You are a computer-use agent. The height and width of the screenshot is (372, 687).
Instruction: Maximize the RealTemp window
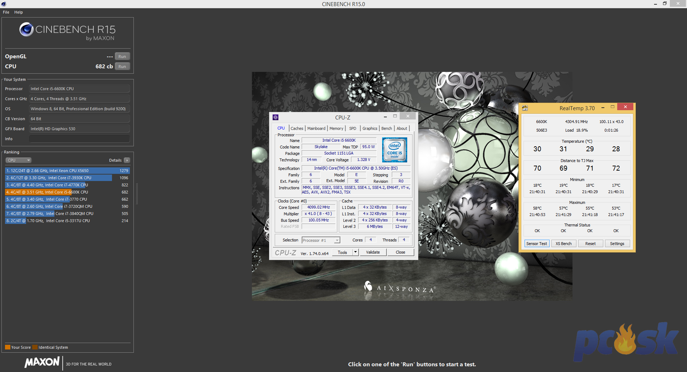(x=612, y=107)
